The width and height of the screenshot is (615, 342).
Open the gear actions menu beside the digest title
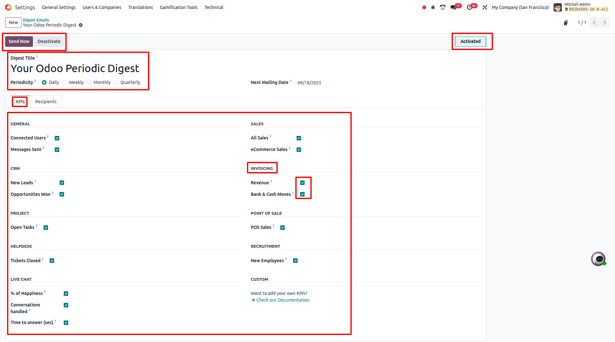tap(81, 25)
